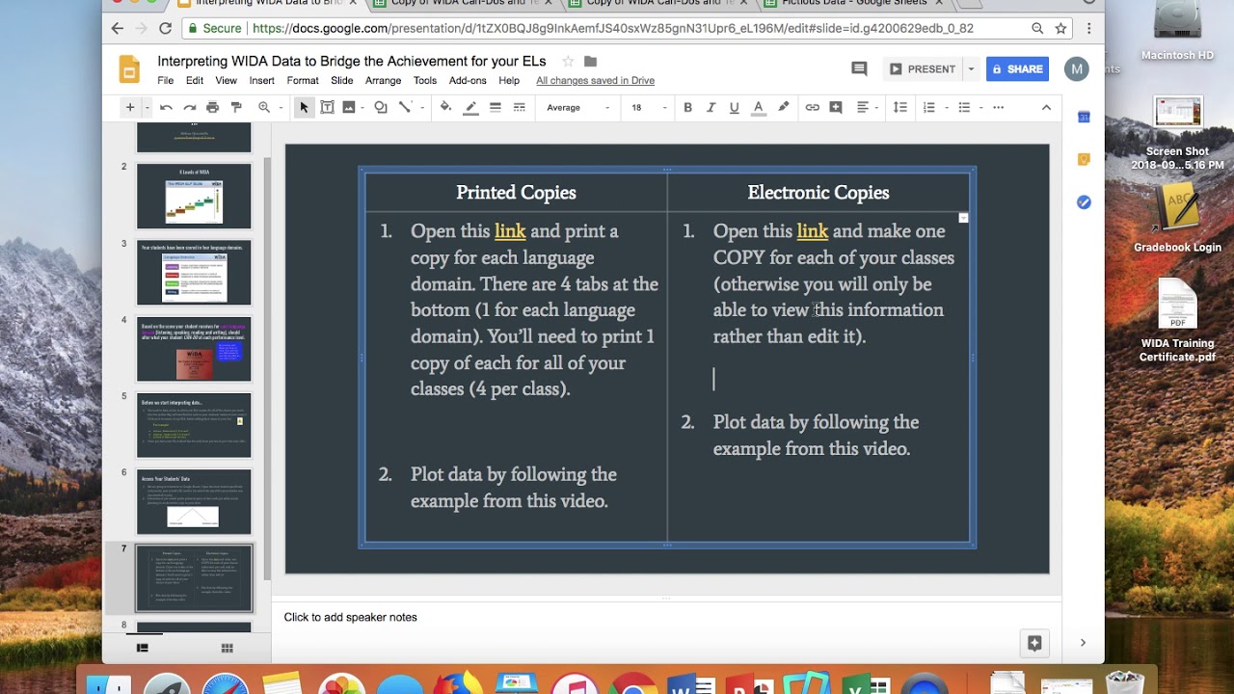The image size is (1234, 694).
Task: Start the presentation with the Present button
Action: (923, 69)
